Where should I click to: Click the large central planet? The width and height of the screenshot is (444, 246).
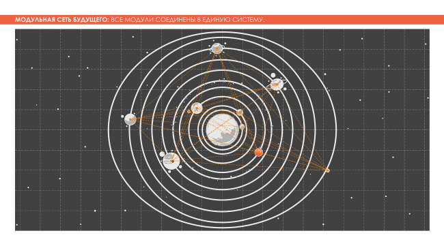coord(222,129)
